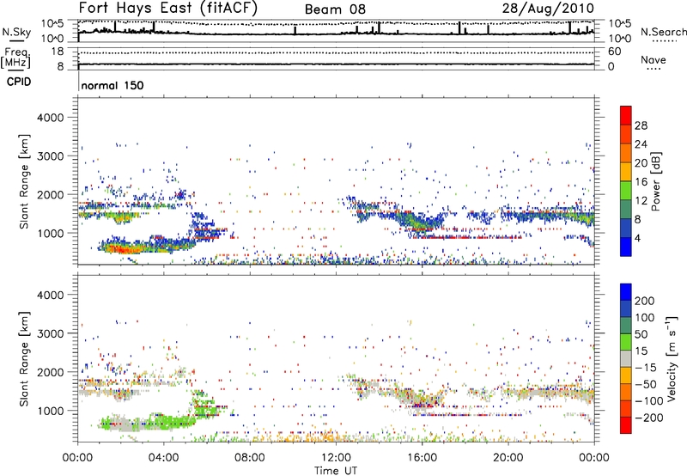Click the '16:00' time axis tick label
The image size is (687, 476).
pyautogui.click(x=422, y=458)
